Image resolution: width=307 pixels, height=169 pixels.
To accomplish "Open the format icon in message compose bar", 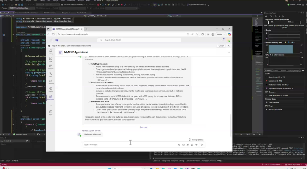I will pos(179,145).
